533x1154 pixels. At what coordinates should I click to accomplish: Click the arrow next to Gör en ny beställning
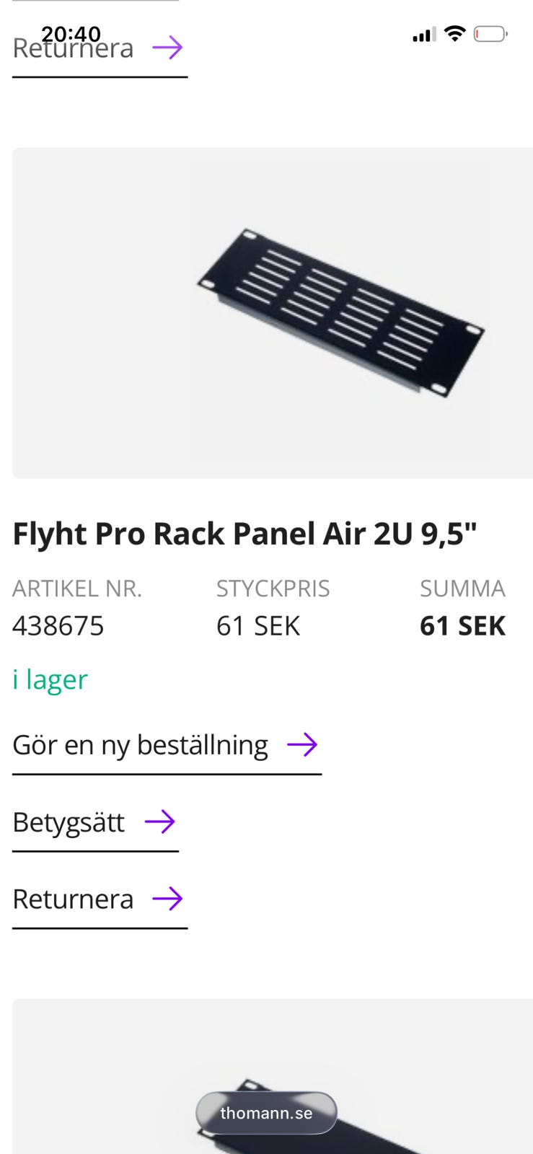coord(302,744)
